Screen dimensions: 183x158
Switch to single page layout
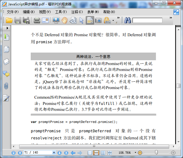(90, 153)
